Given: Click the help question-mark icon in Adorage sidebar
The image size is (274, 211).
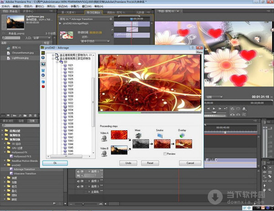Looking at the screenshot, I should (x=43, y=58).
